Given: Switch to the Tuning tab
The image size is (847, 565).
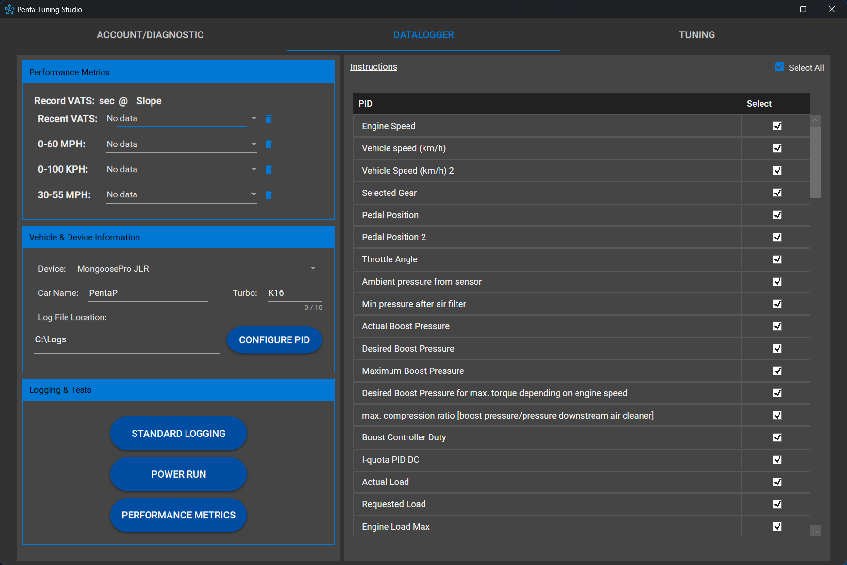Looking at the screenshot, I should click(x=696, y=35).
